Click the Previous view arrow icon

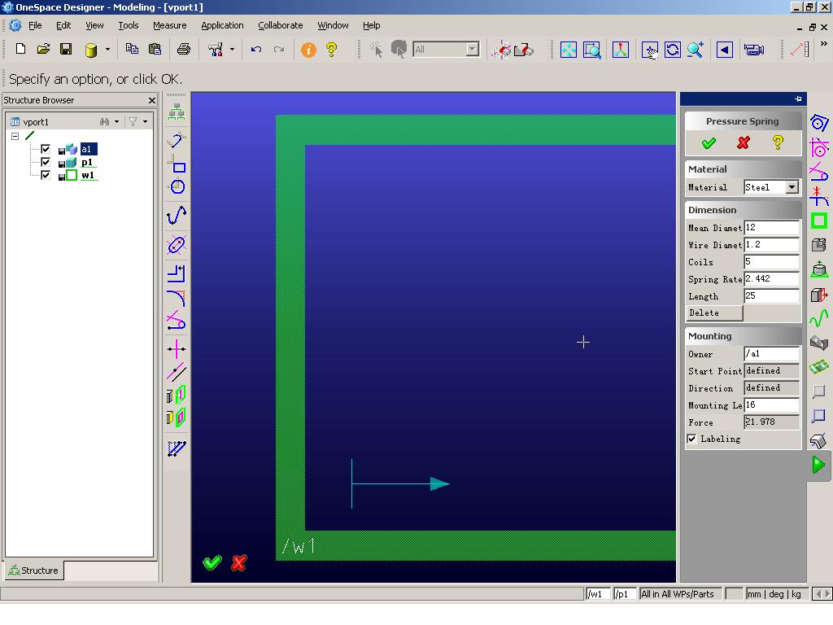[725, 50]
